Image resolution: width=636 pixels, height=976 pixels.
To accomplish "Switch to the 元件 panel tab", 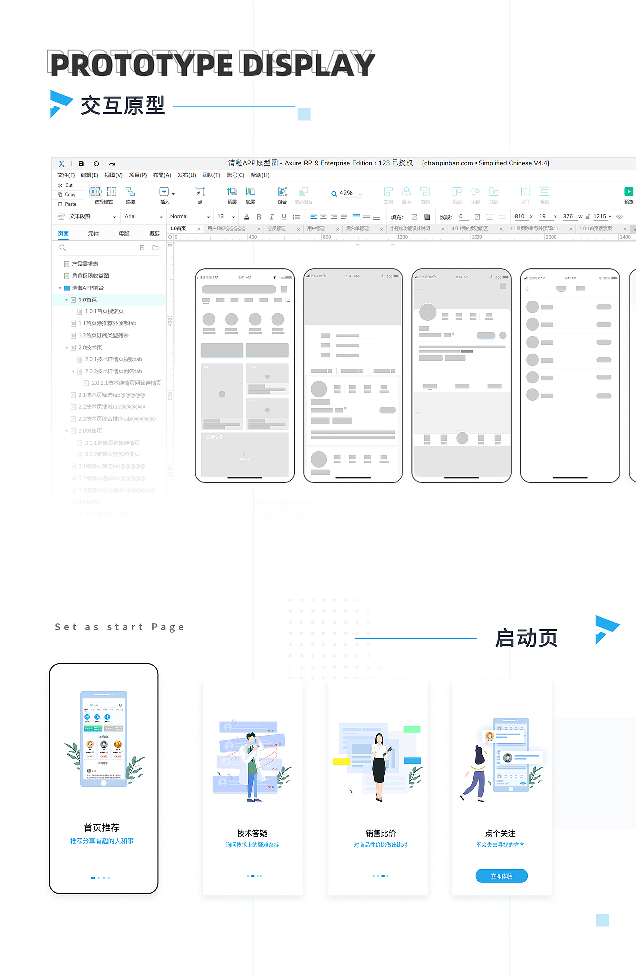I will tap(93, 234).
